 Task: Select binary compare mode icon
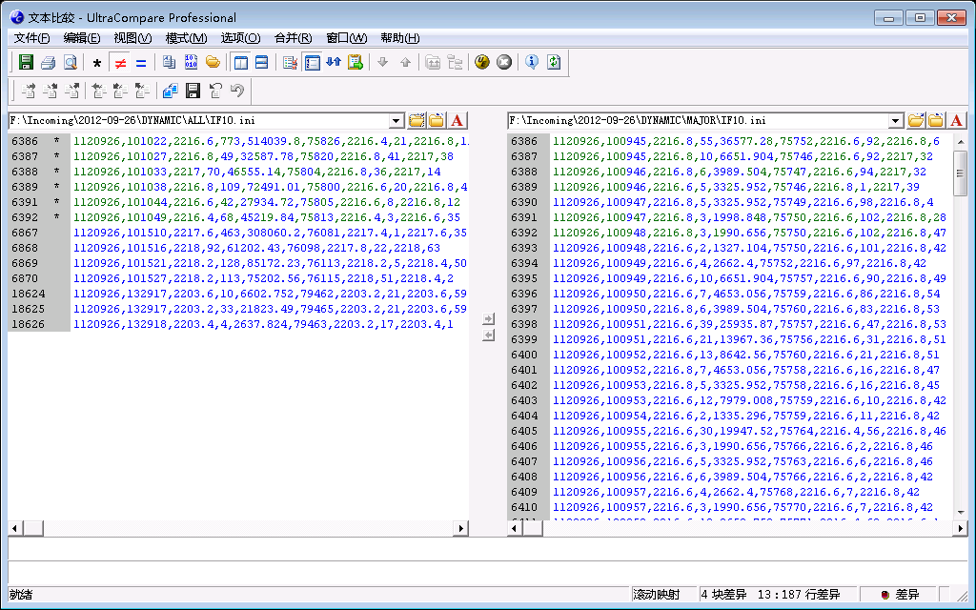tap(191, 63)
